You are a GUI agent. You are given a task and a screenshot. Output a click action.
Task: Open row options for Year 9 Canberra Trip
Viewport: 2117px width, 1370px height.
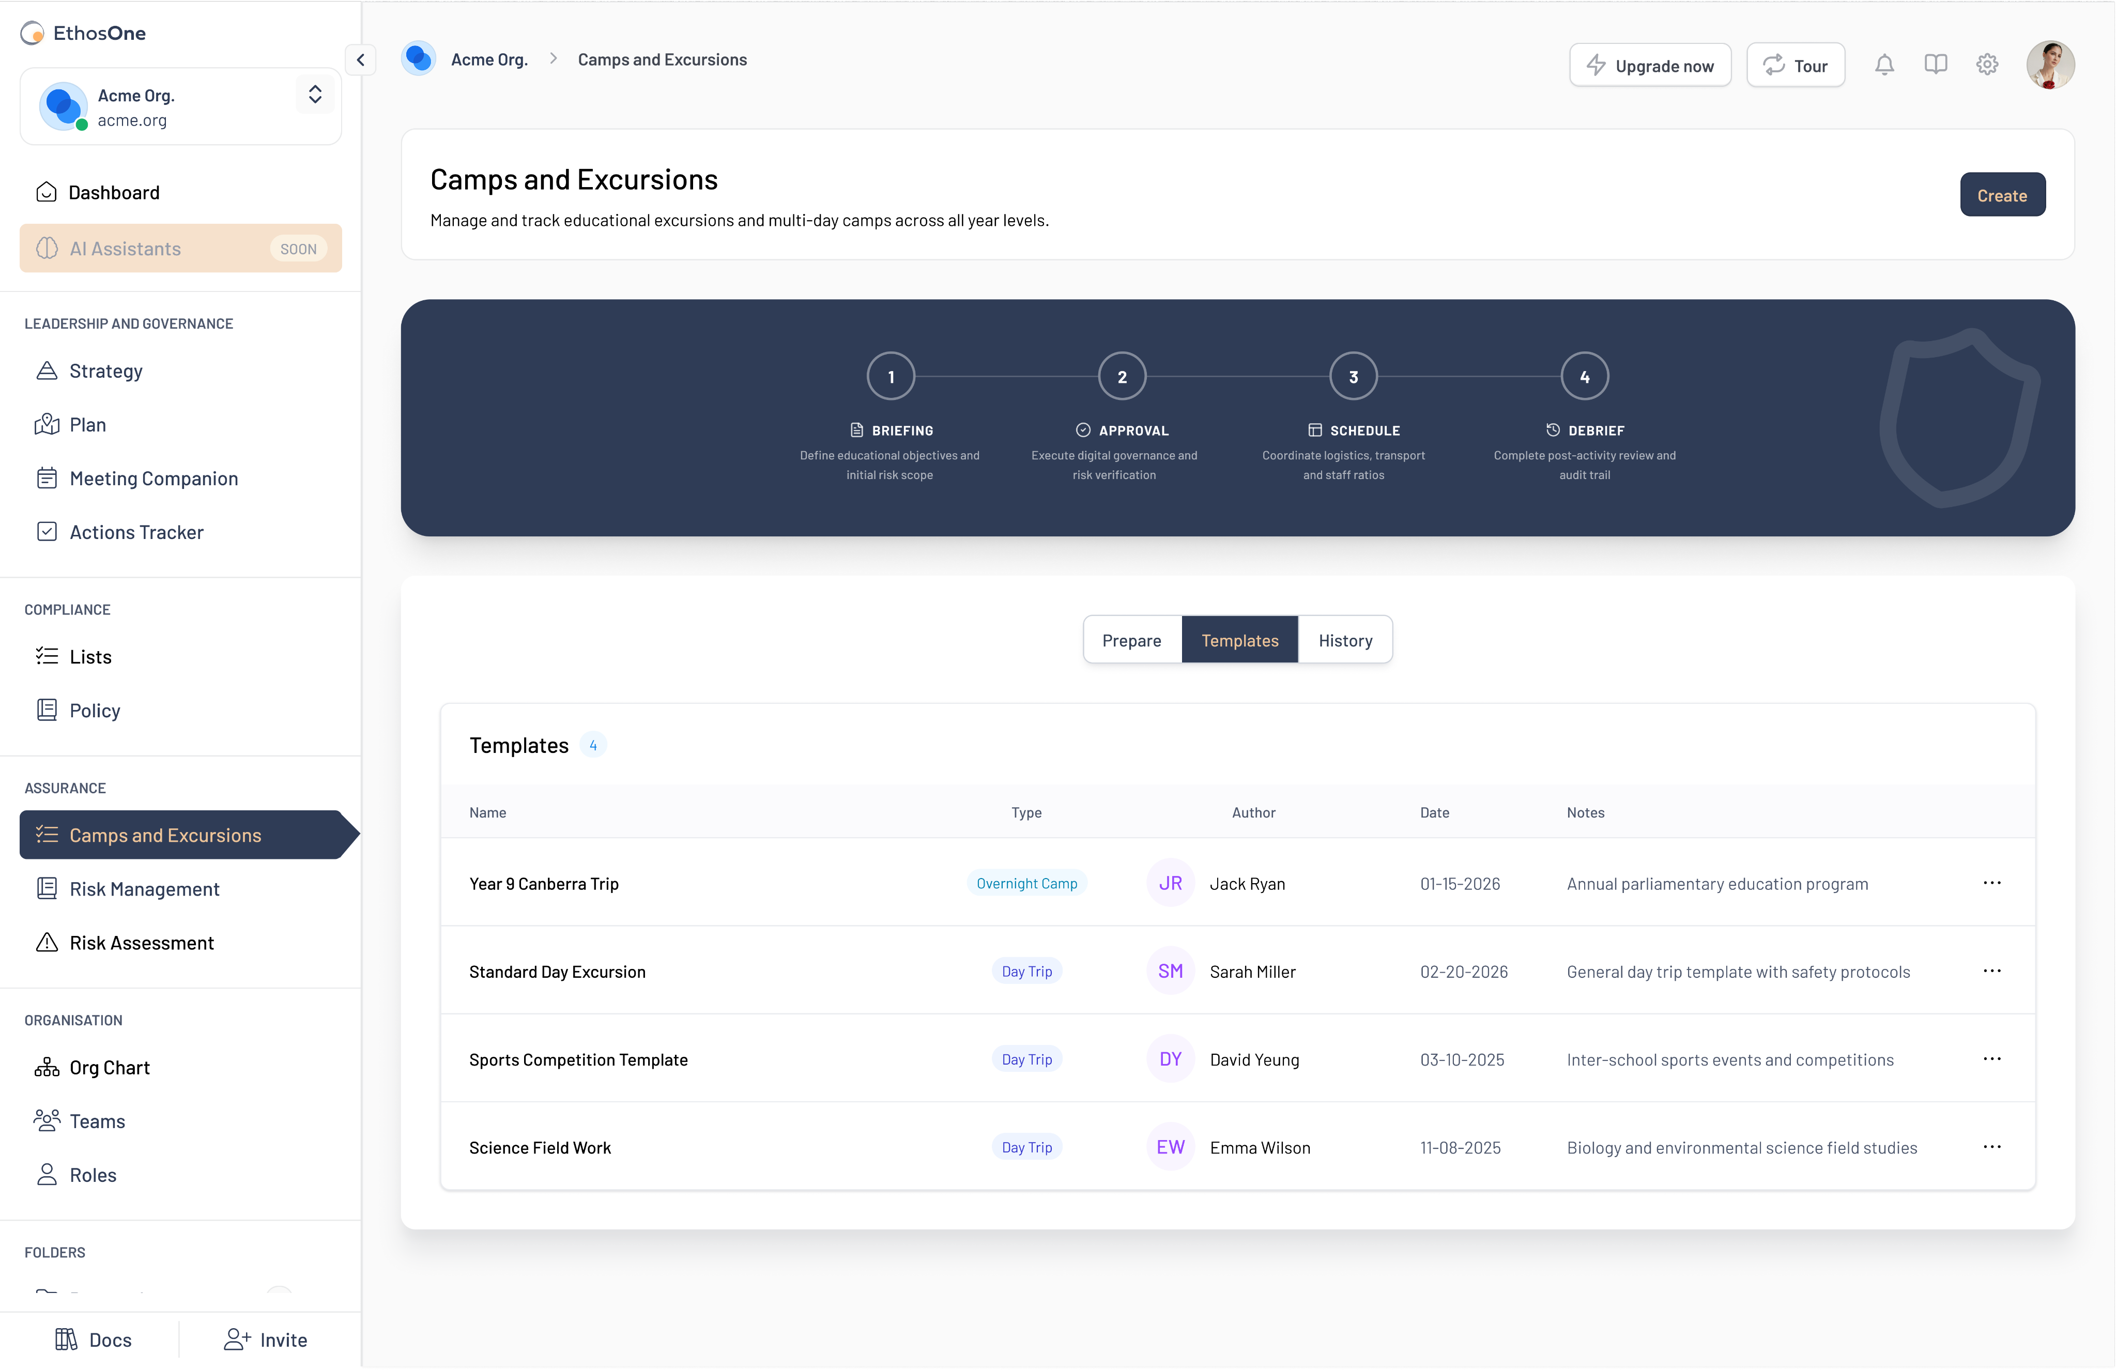[x=1991, y=883]
